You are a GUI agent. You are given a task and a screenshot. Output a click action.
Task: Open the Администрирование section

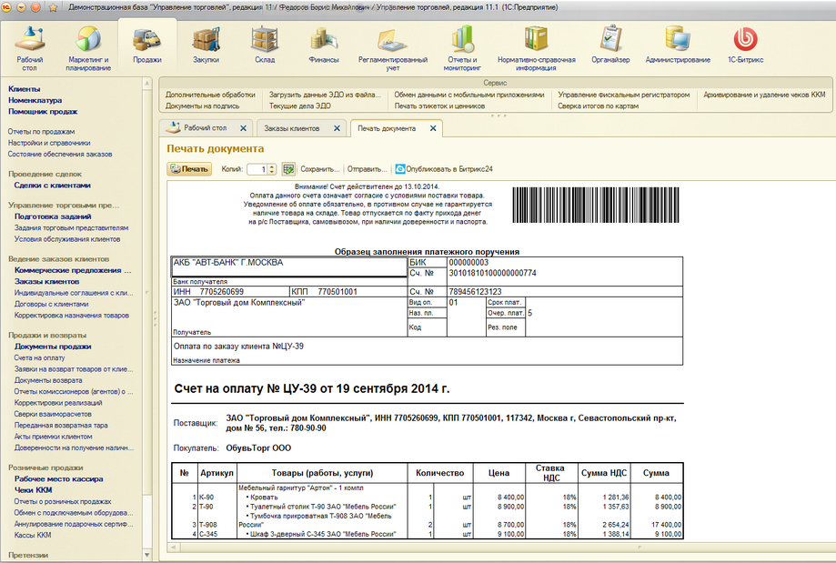678,45
